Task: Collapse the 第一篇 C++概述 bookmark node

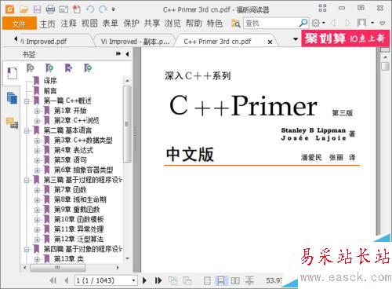Action: 27,101
